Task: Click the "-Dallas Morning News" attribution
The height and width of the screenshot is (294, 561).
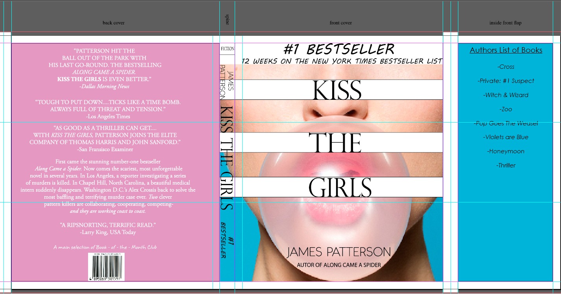Action: pyautogui.click(x=104, y=86)
